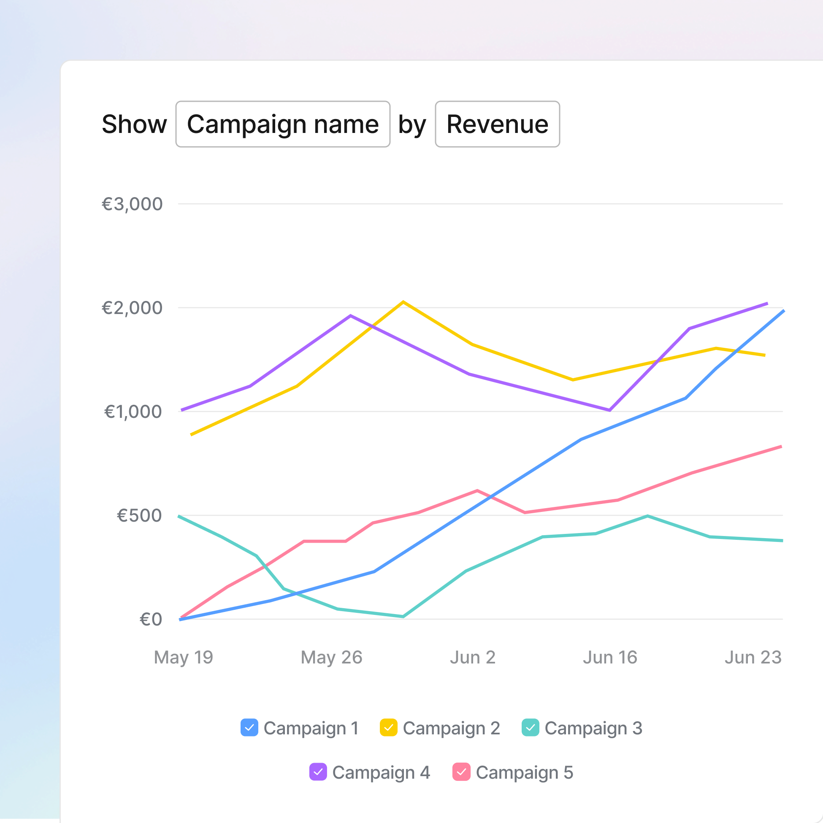
Task: Change the metric shown from Revenue
Action: click(497, 124)
